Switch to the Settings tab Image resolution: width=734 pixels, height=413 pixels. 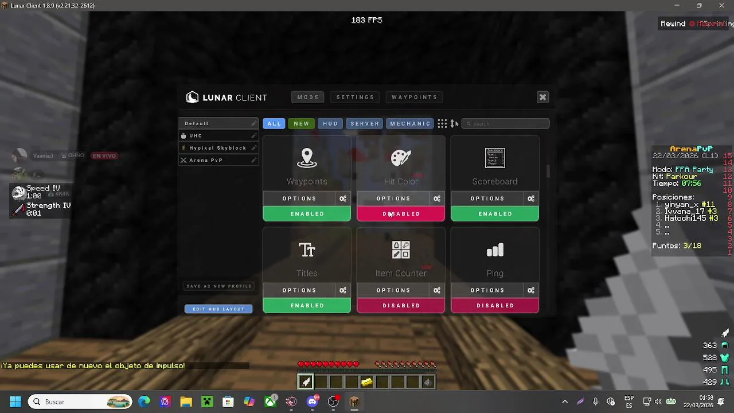click(x=355, y=98)
